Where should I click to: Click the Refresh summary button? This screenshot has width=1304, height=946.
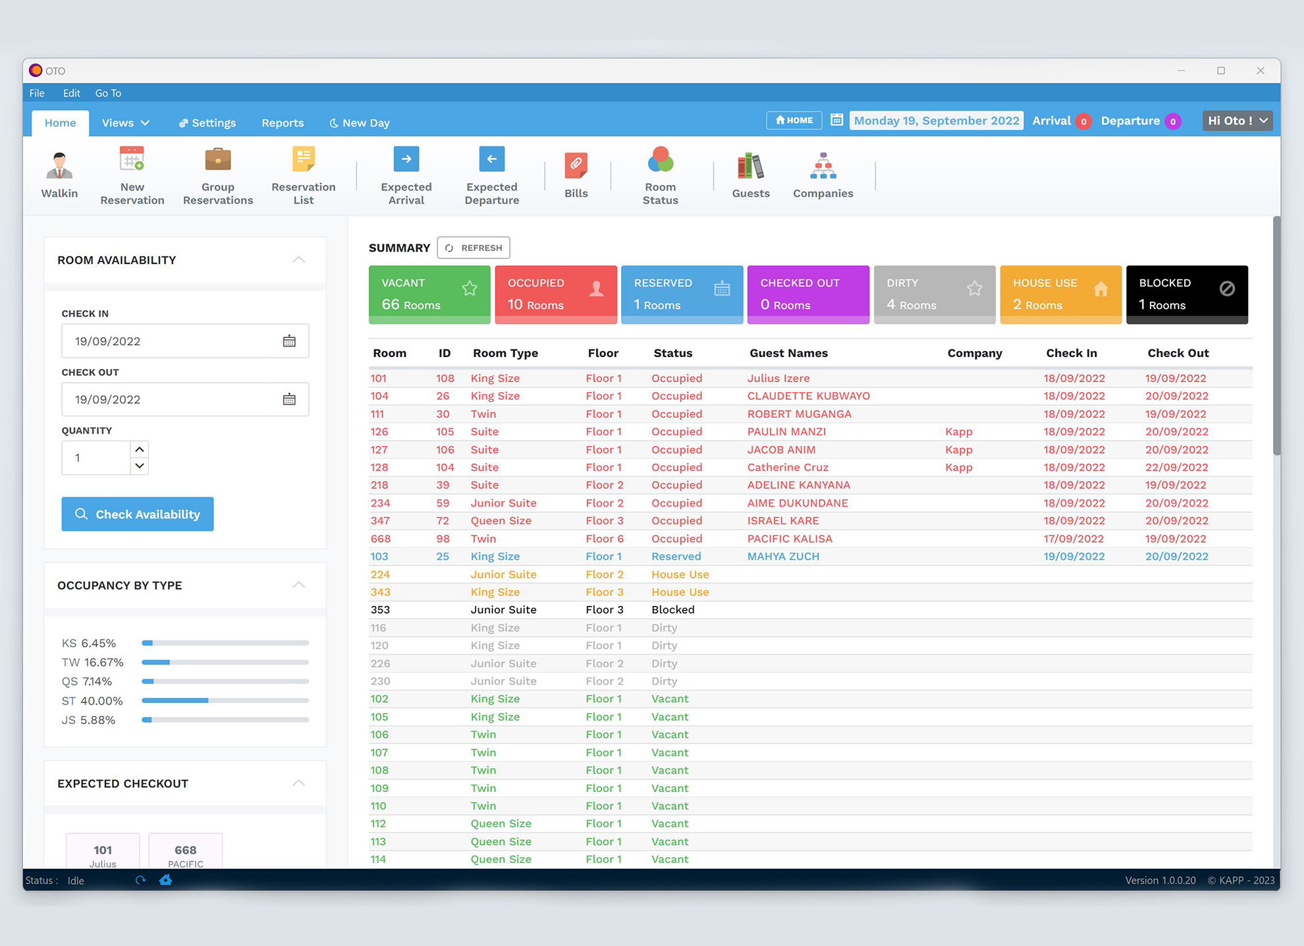pyautogui.click(x=473, y=248)
